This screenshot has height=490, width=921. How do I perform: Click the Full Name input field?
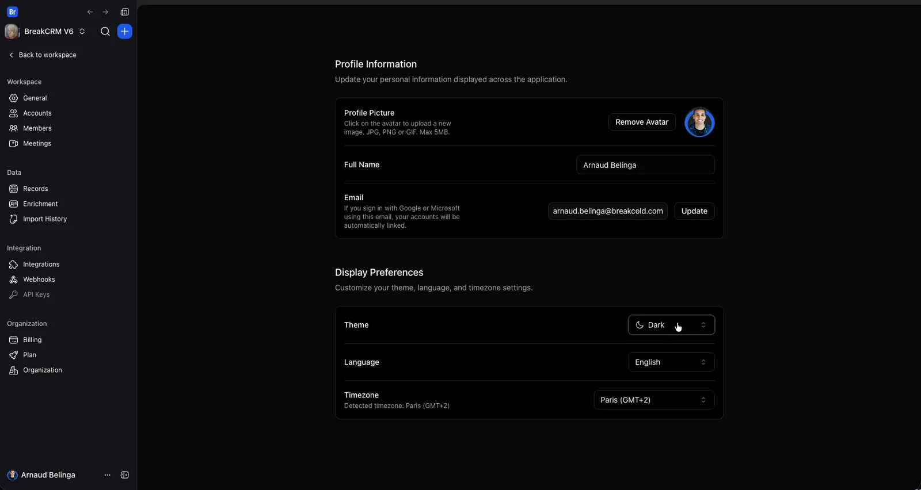[645, 165]
